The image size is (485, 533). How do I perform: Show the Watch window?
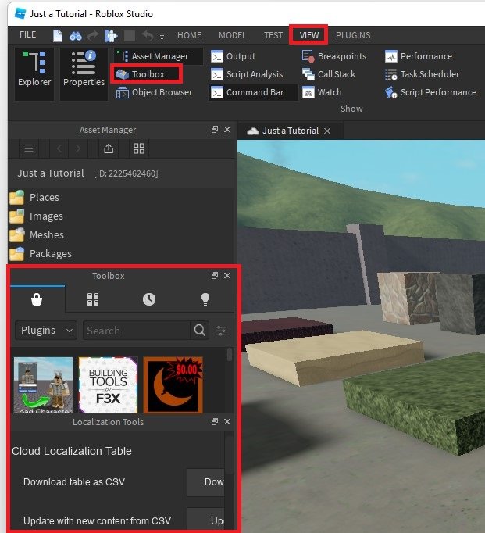(322, 92)
